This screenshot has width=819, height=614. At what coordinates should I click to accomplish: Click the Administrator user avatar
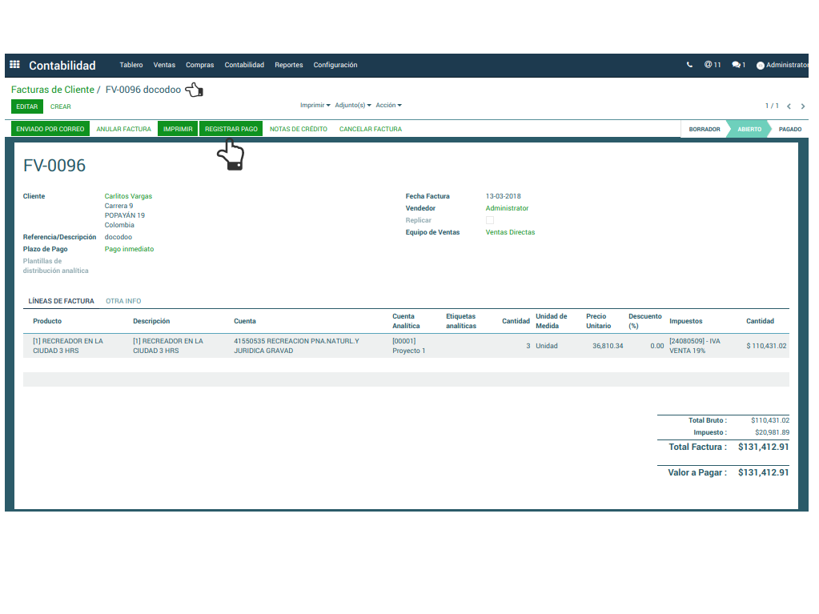pyautogui.click(x=761, y=66)
